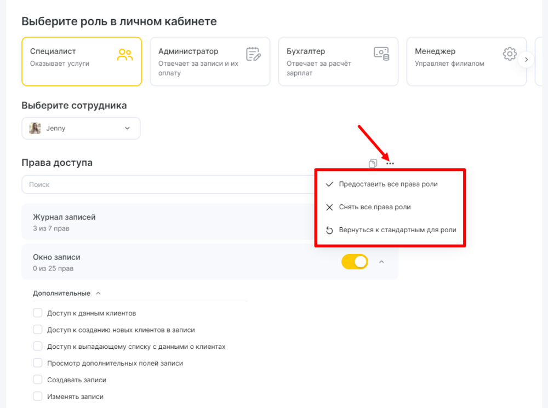548x408 pixels.
Task: Select the Администратор role card
Action: [x=210, y=61]
